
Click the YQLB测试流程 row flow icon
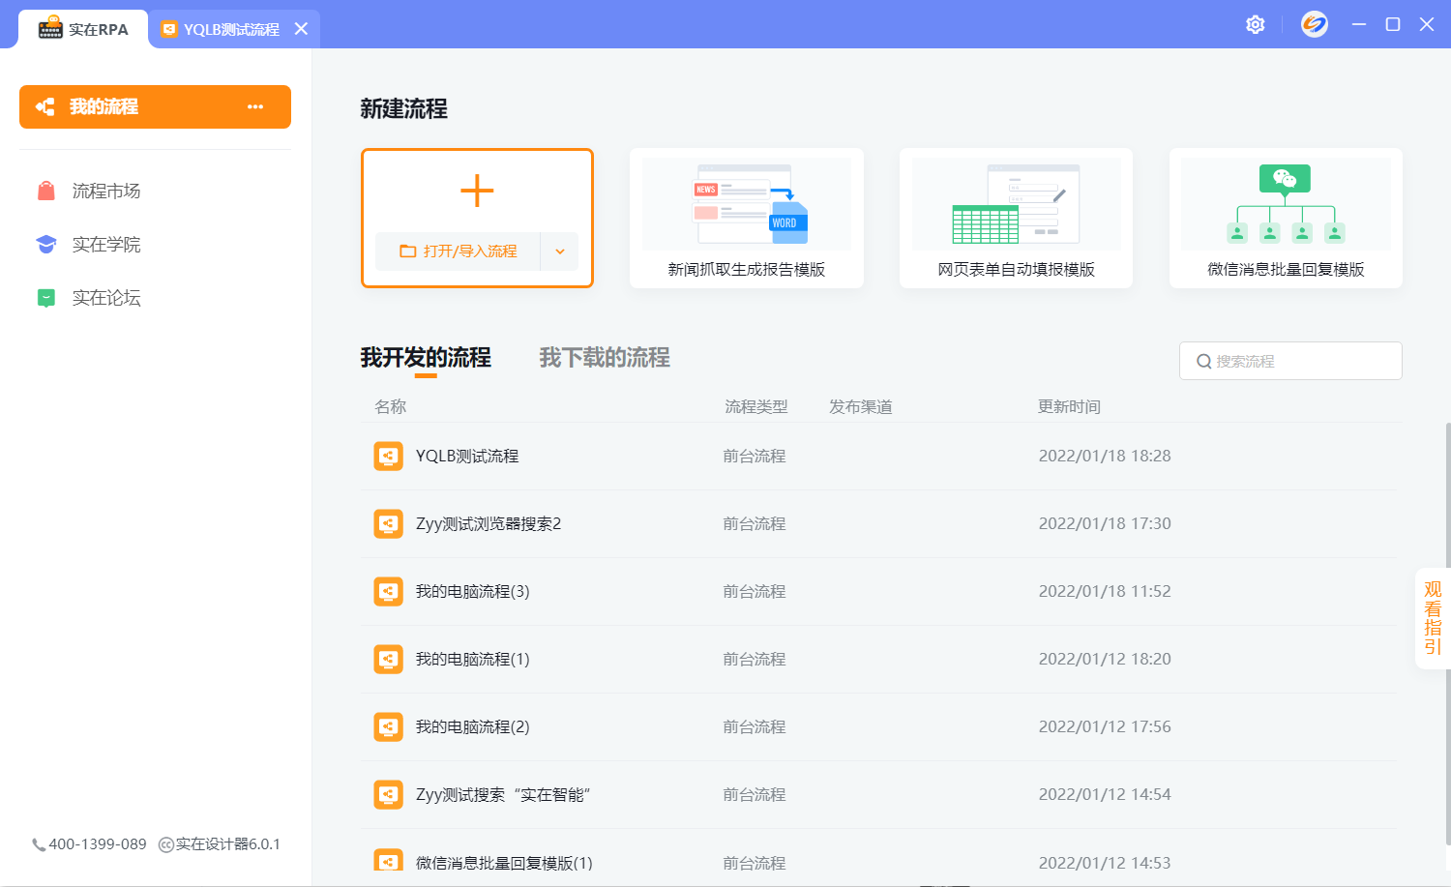(x=388, y=456)
